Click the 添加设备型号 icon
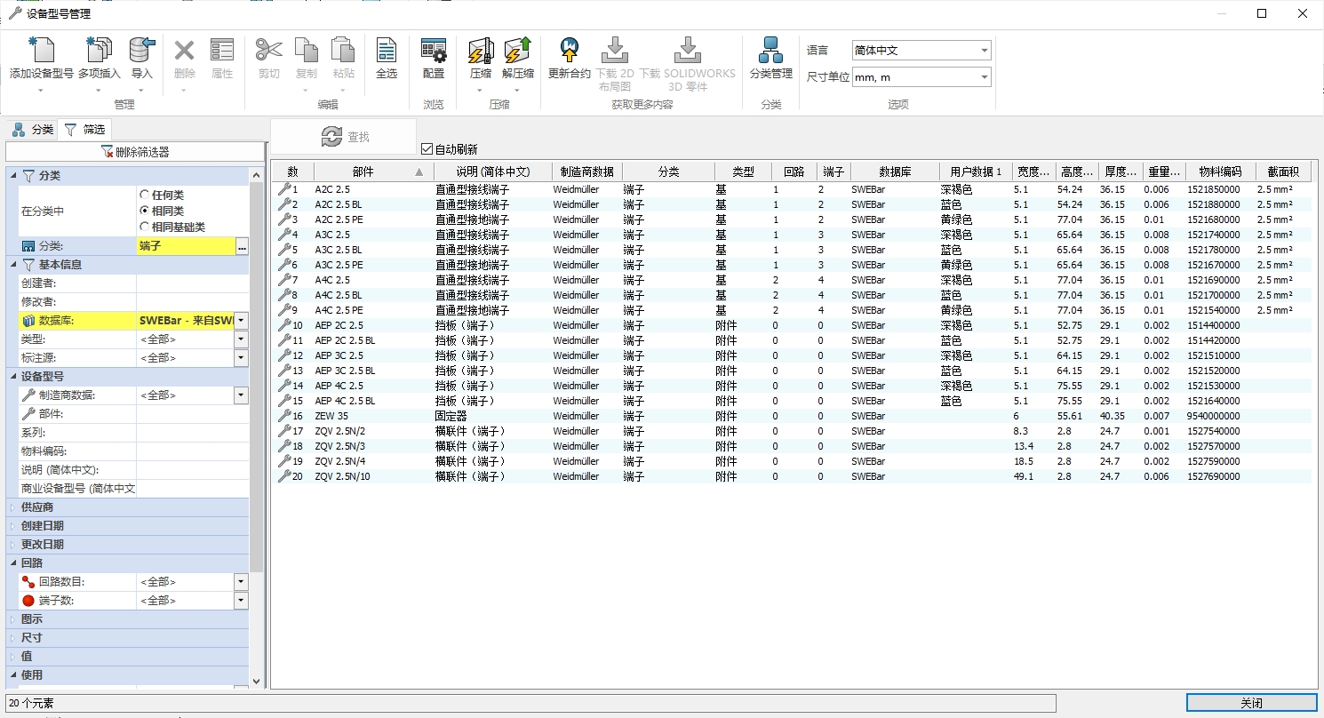The width and height of the screenshot is (1324, 718). point(41,52)
